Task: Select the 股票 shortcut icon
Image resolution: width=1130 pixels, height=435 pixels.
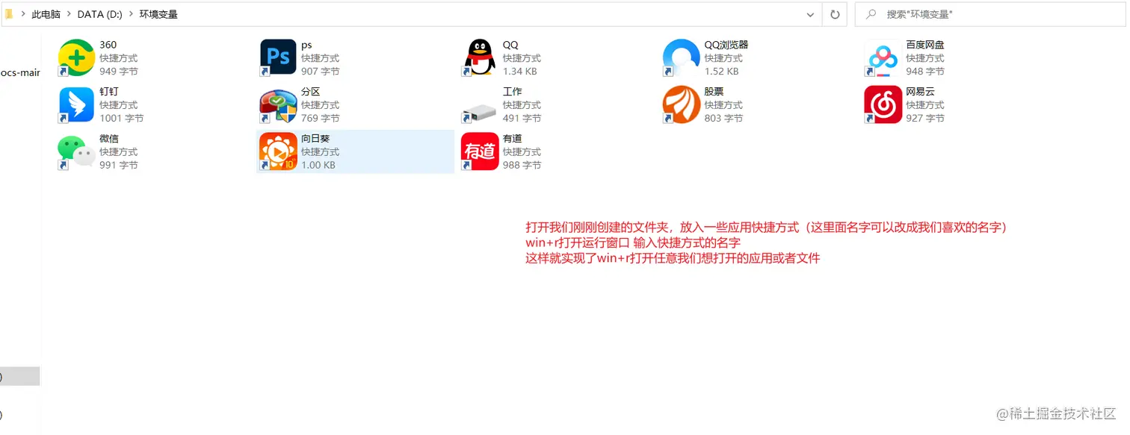Action: [x=682, y=105]
